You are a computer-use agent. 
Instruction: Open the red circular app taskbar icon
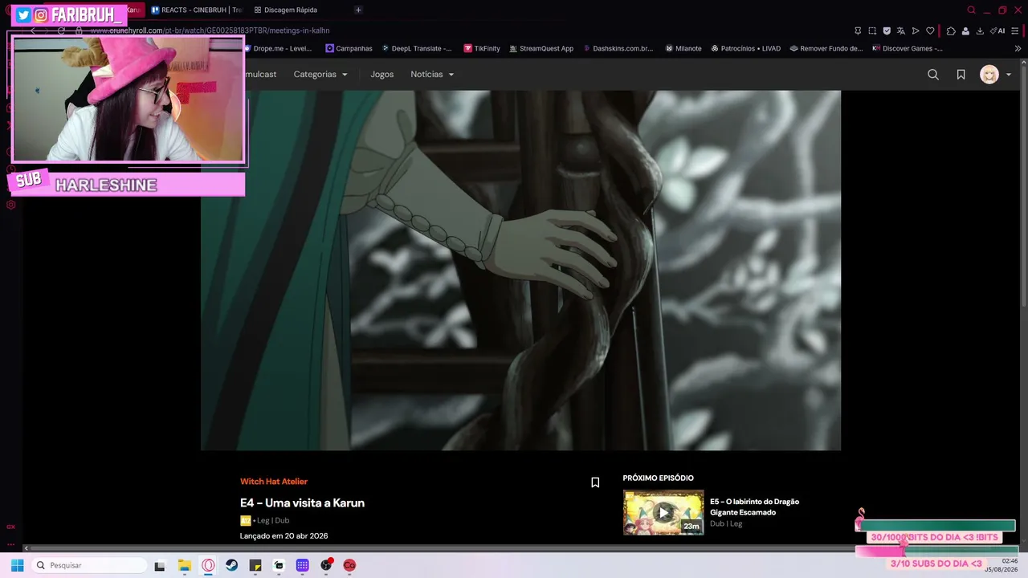349,565
